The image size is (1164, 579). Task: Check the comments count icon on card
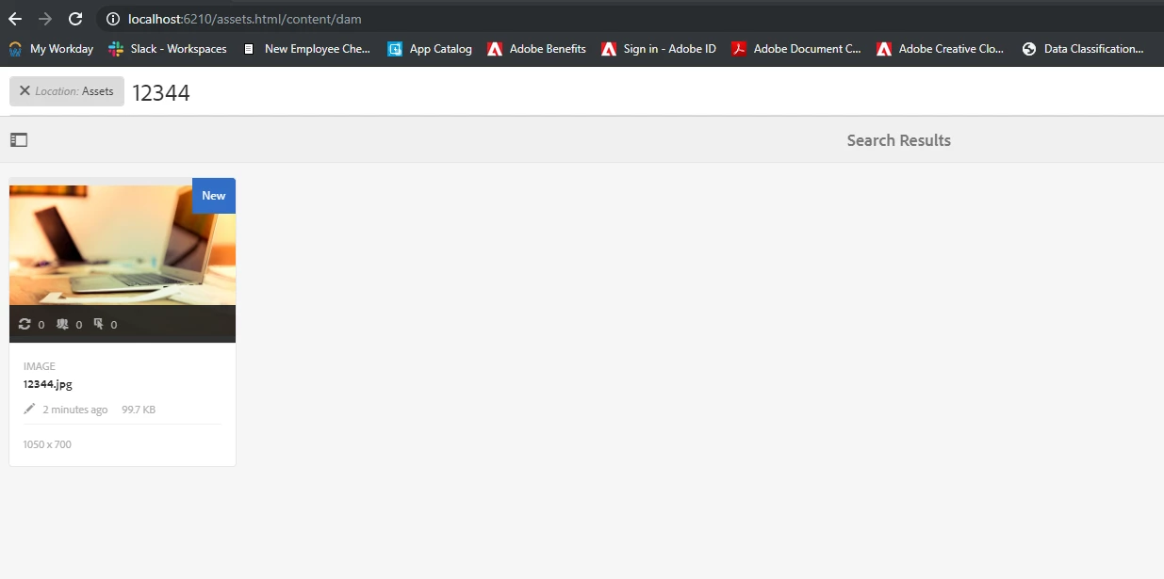62,324
